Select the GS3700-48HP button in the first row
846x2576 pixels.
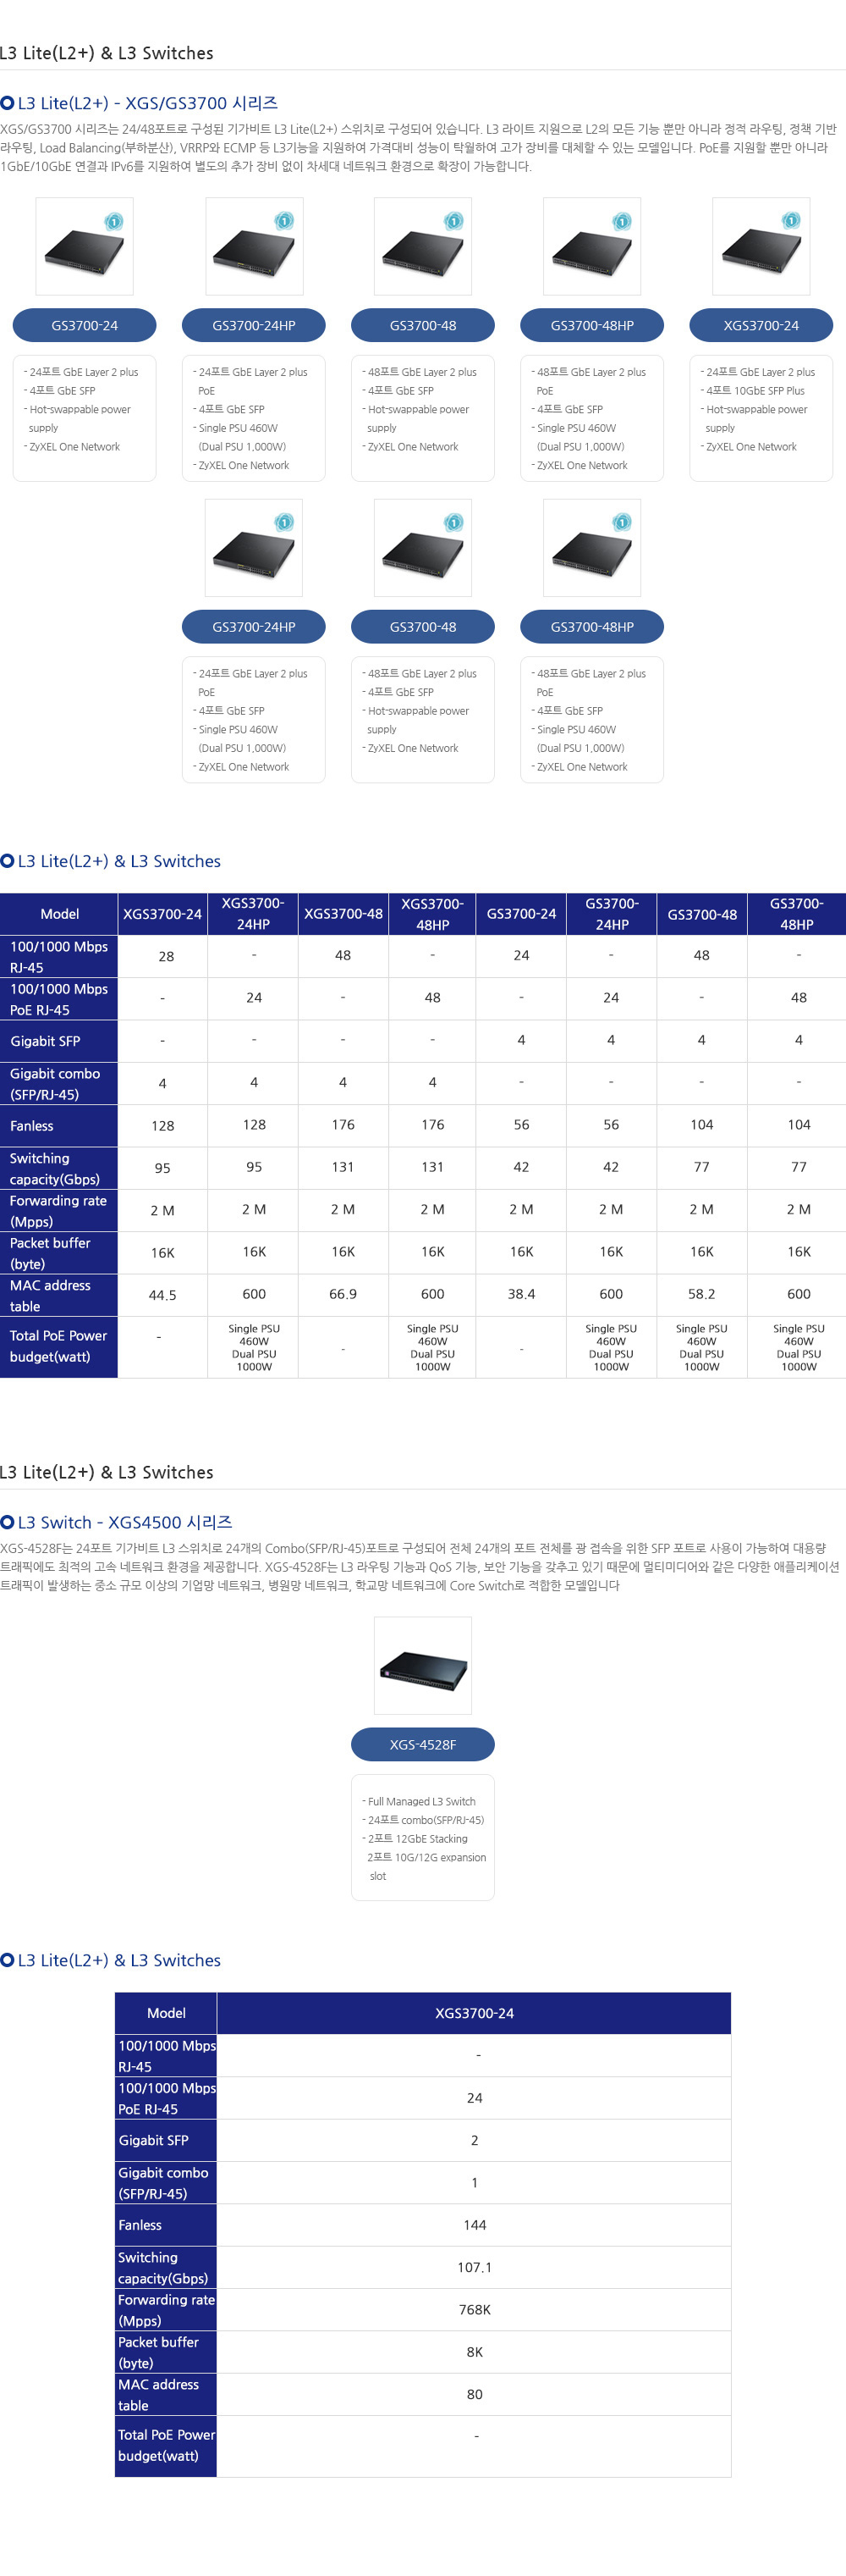[592, 325]
